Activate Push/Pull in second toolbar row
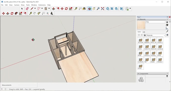171x91 pixels. 8,13
